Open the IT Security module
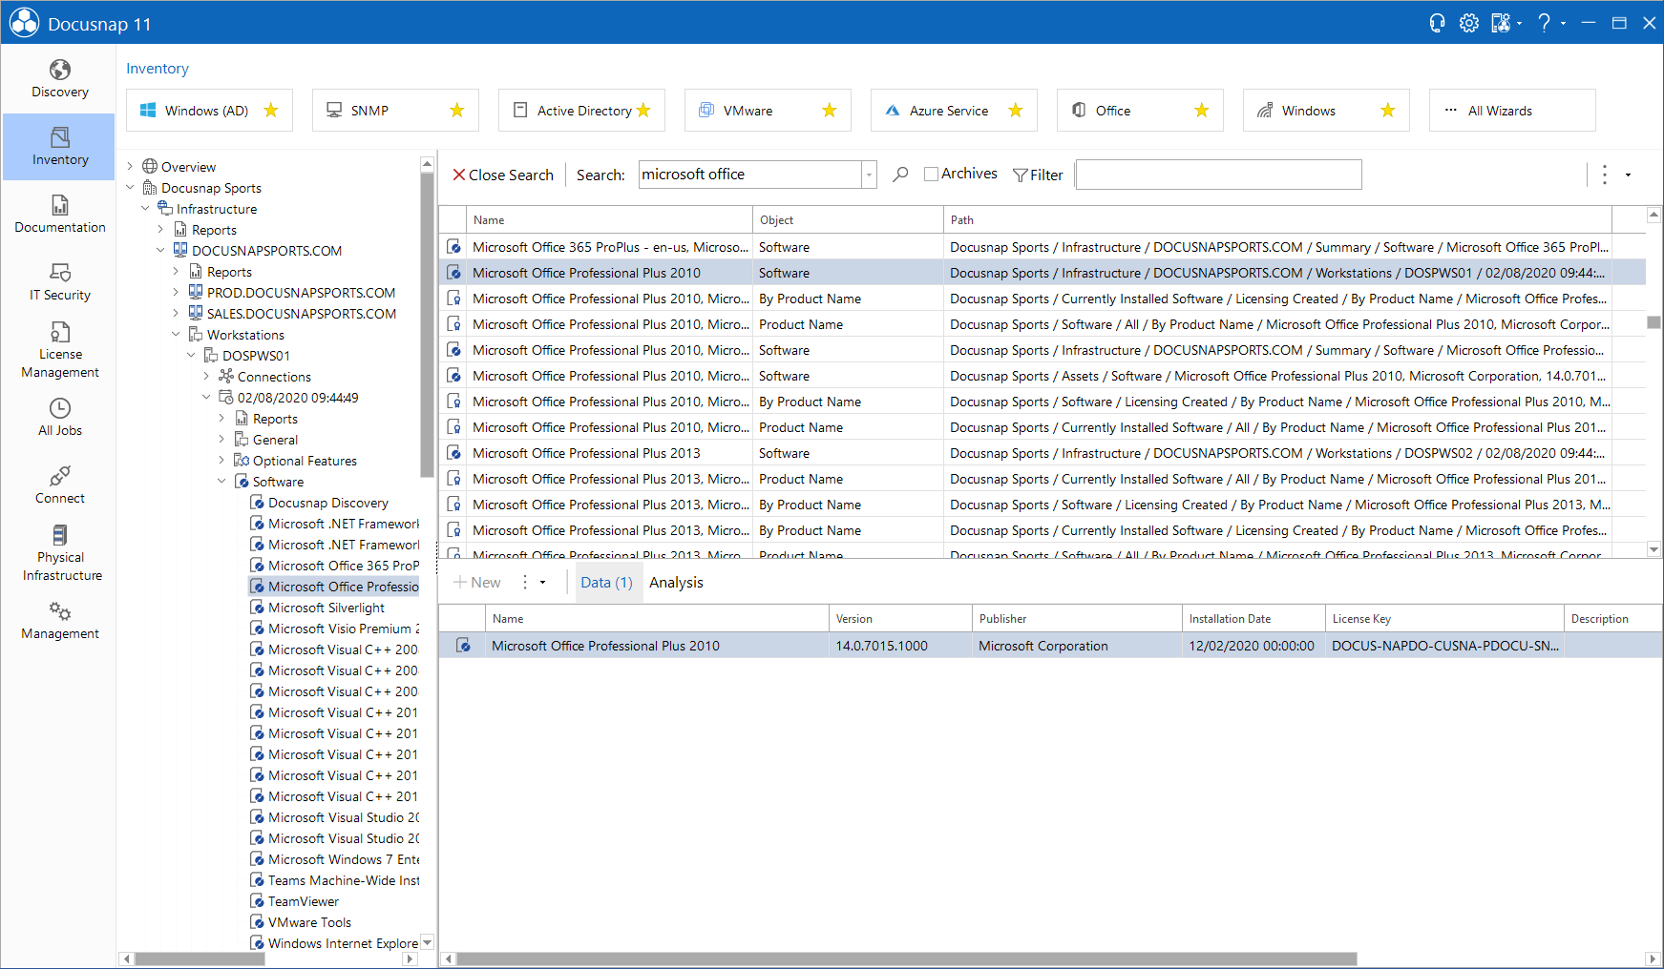The width and height of the screenshot is (1664, 969). 59,282
